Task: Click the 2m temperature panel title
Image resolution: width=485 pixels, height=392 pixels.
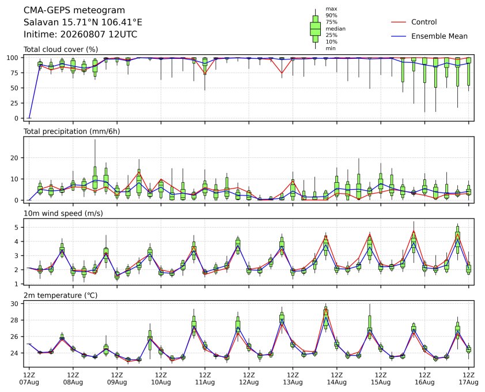Action: 60,296
